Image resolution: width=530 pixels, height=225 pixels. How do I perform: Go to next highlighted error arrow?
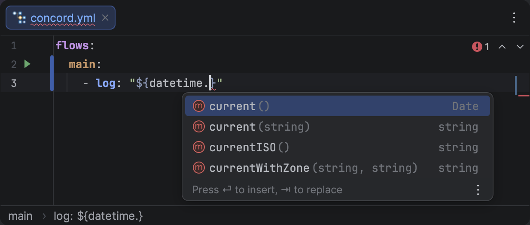tap(520, 46)
